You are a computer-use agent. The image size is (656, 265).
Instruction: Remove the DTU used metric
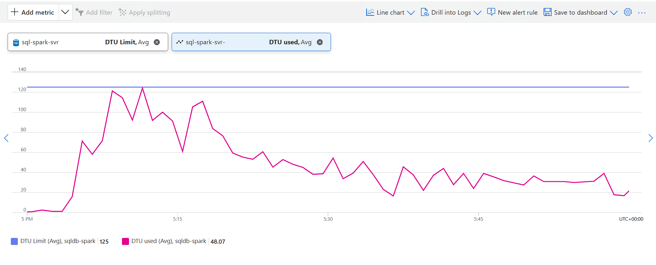coord(320,42)
